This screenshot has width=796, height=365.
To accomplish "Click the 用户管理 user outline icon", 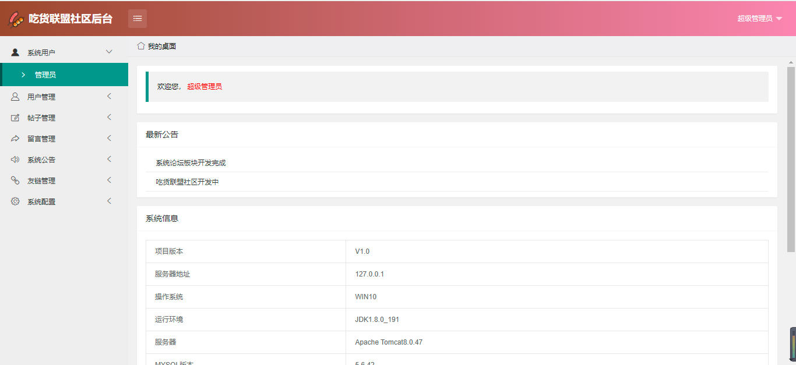I will [15, 97].
